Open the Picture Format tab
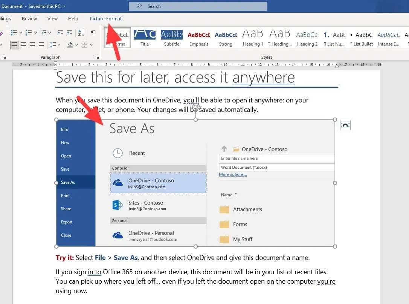 point(106,18)
